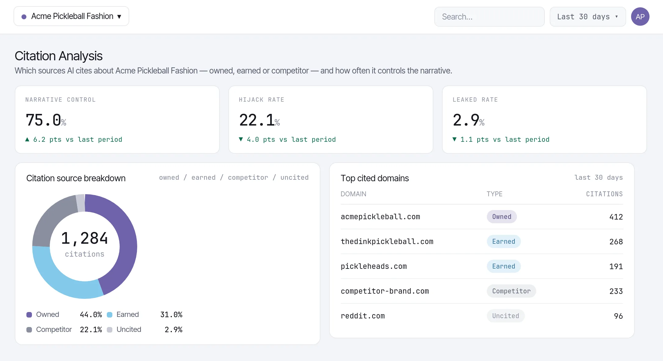This screenshot has width=663, height=361.
Task: Click the down triangle icon under Hijack Rate
Action: (241, 140)
